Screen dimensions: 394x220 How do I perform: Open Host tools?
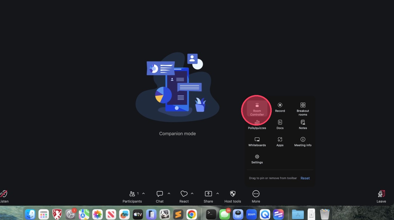pyautogui.click(x=233, y=197)
